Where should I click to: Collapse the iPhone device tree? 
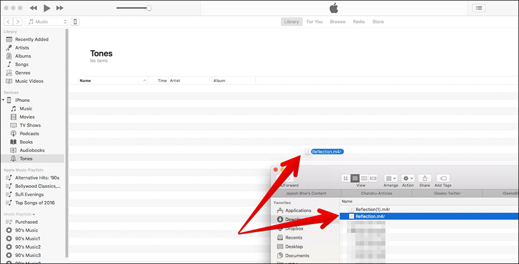pos(4,100)
